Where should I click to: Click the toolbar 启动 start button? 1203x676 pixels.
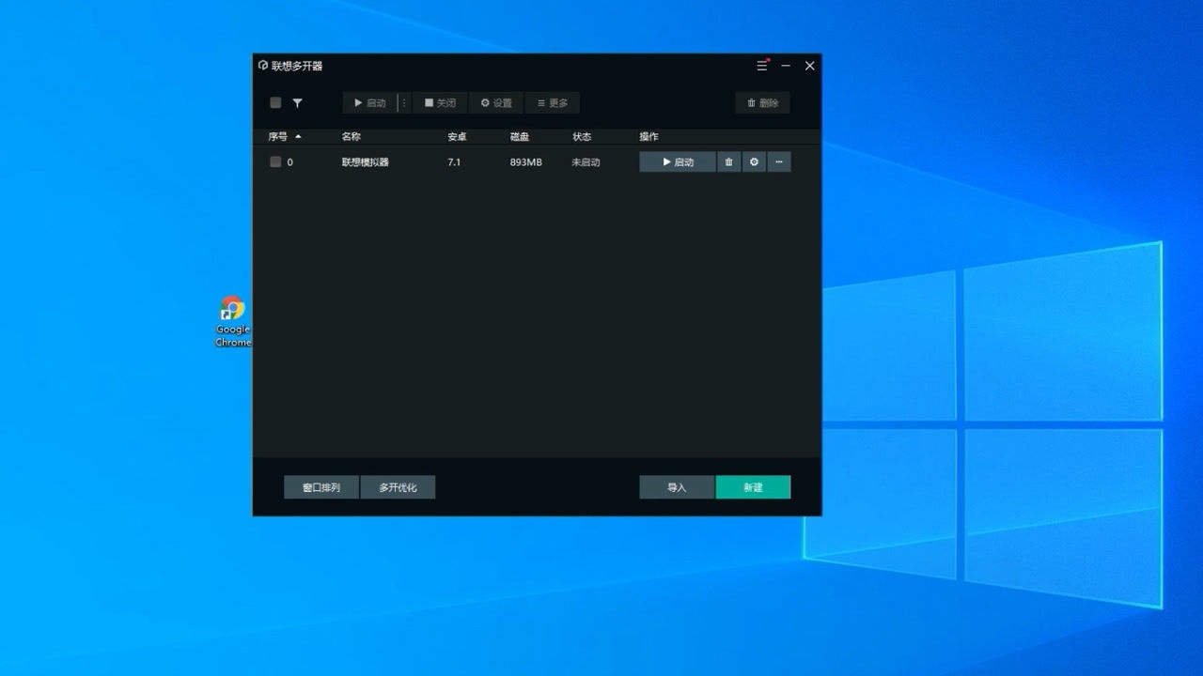(370, 103)
